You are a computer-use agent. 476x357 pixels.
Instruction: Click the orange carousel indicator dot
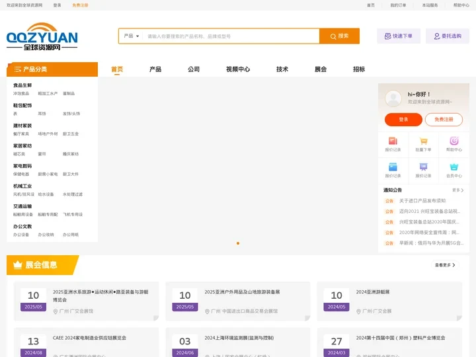[x=238, y=243]
